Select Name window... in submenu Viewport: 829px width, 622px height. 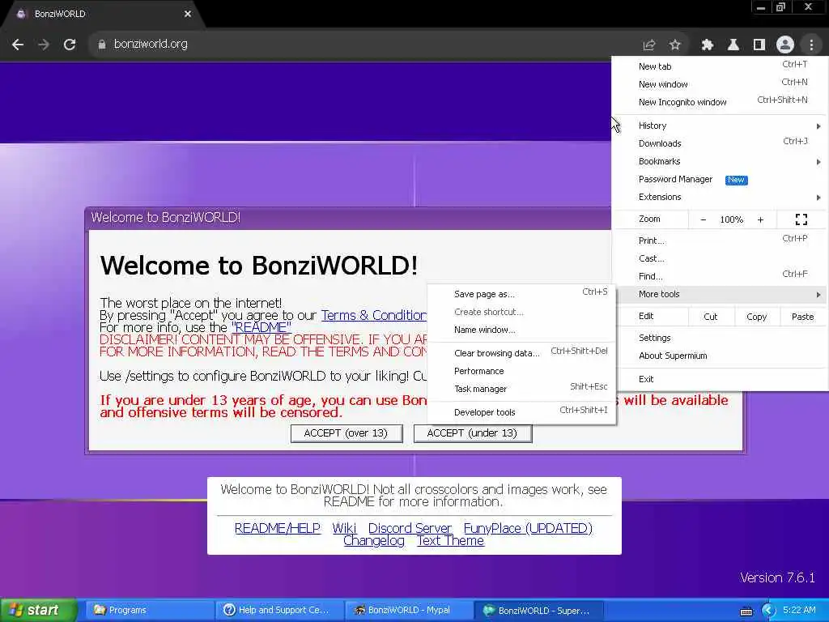pyautogui.click(x=521, y=330)
